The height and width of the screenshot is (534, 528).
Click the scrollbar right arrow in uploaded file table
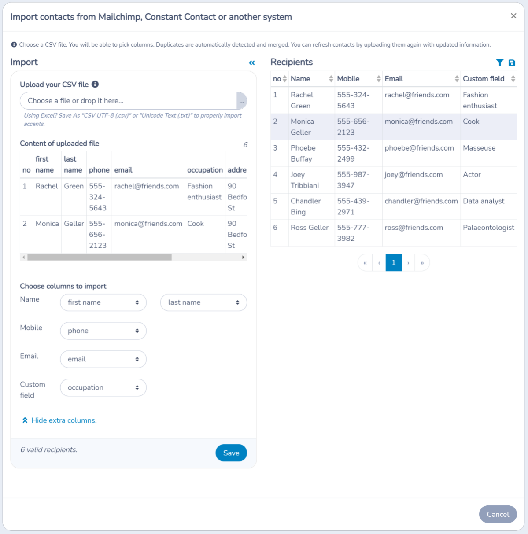244,257
